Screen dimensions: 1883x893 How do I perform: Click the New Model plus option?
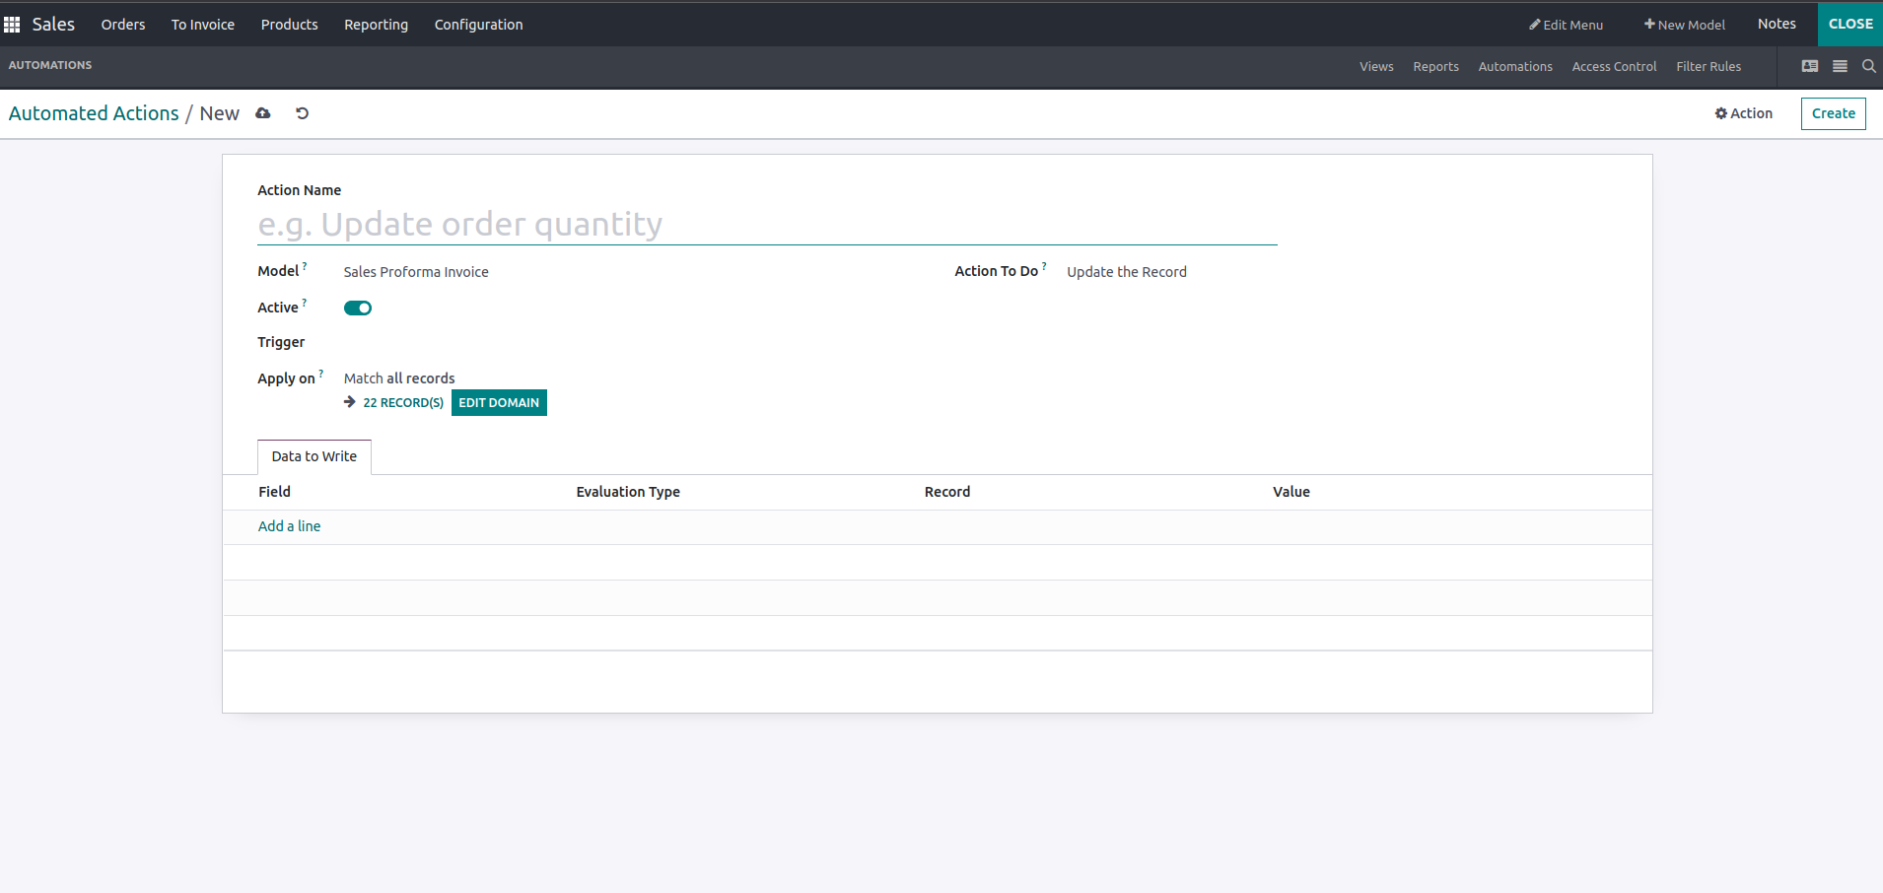tap(1684, 25)
